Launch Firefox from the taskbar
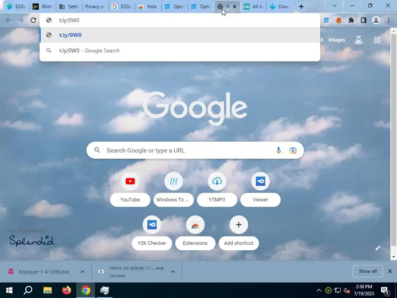 [x=67, y=290]
